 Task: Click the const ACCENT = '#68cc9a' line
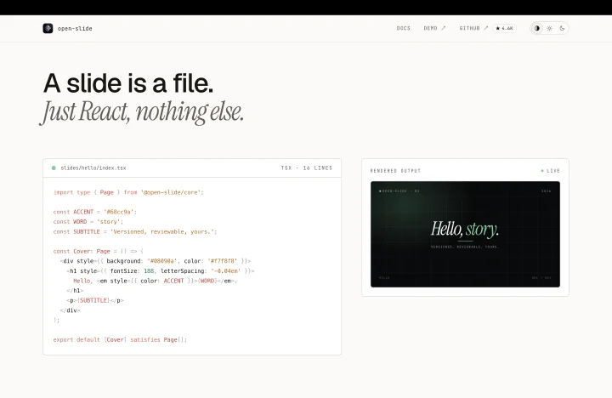pos(95,212)
